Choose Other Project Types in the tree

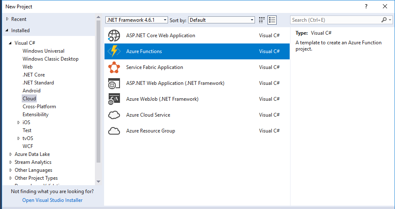pos(36,178)
